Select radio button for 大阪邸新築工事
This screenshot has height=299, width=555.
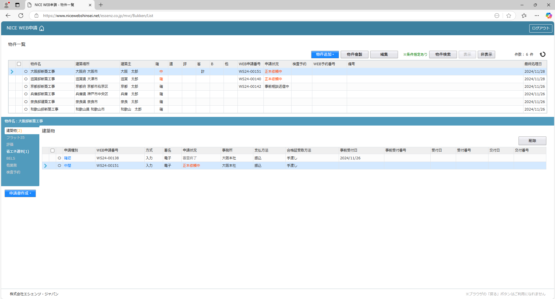(x=26, y=72)
